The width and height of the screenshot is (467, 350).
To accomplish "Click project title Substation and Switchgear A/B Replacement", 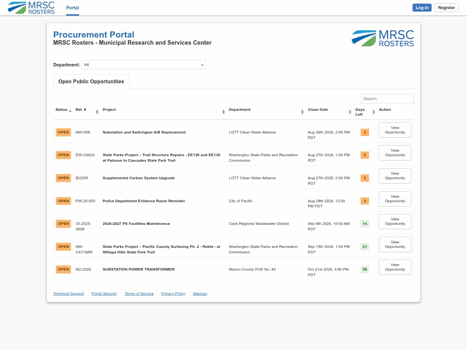I will [x=144, y=132].
